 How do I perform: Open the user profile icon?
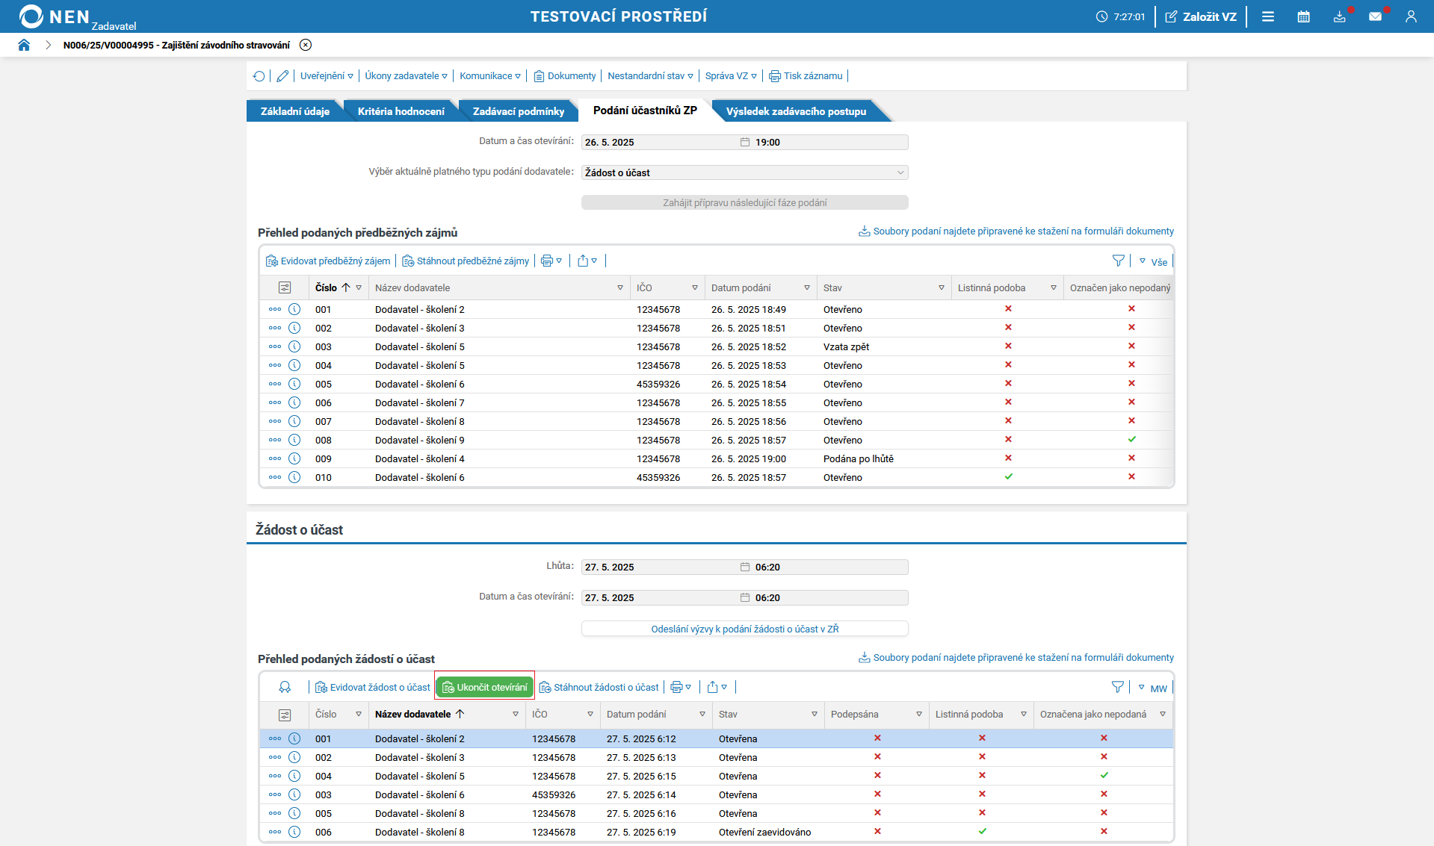(1411, 16)
